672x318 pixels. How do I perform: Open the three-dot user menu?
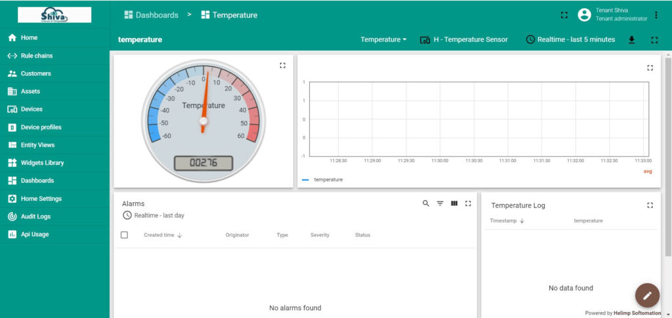click(656, 15)
